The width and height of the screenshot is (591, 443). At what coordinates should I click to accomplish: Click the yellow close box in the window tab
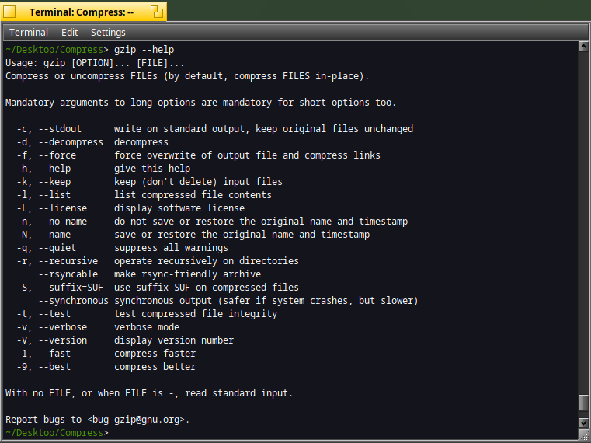coord(9,12)
